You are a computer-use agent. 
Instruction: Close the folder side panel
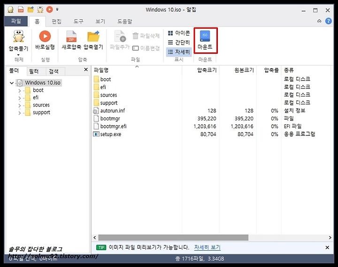tap(86, 69)
